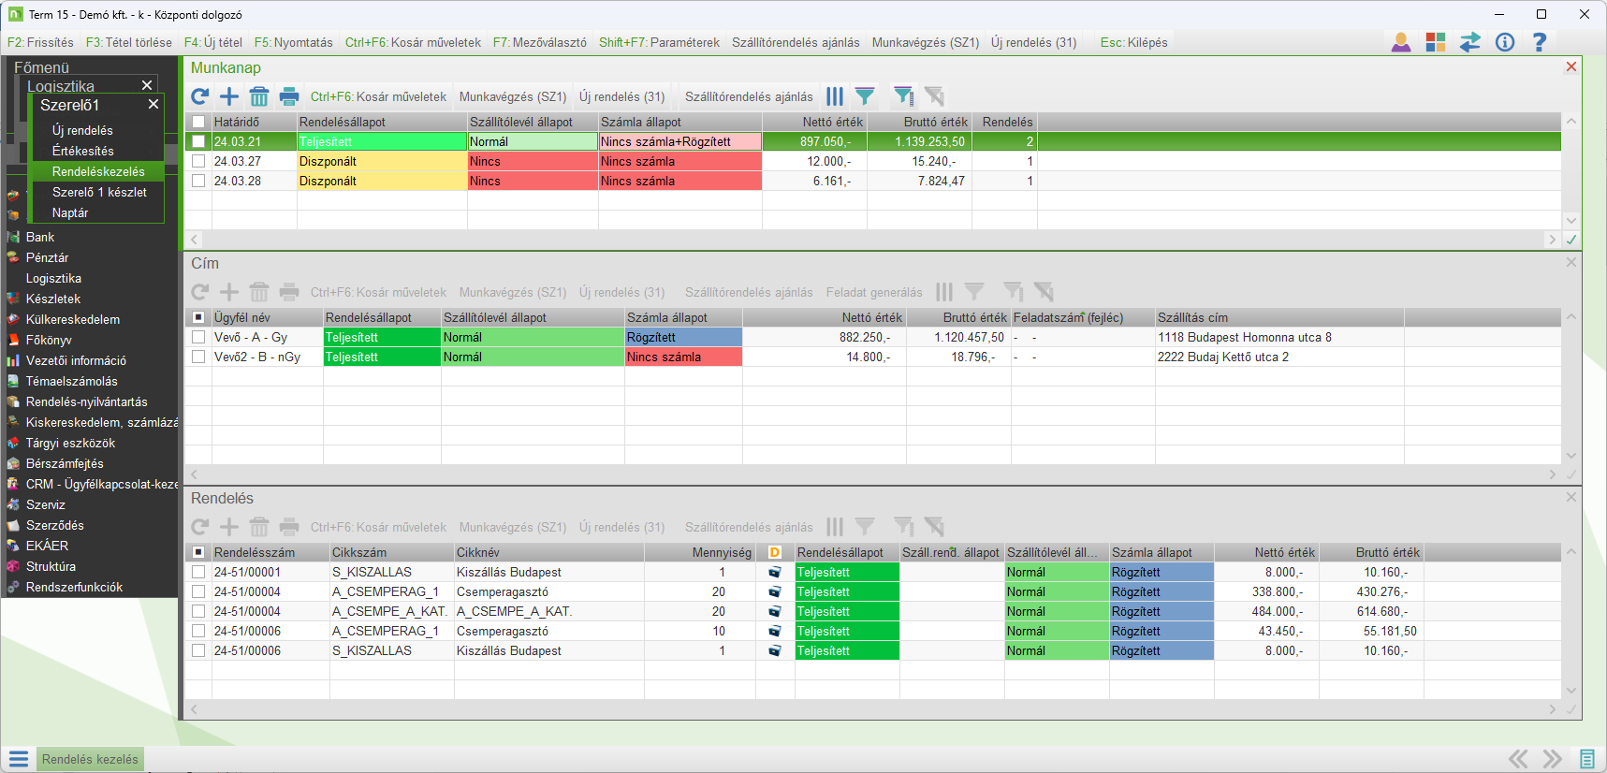Switch to the Rendelés kezelés tab at bottom
1607x773 pixels.
90,759
